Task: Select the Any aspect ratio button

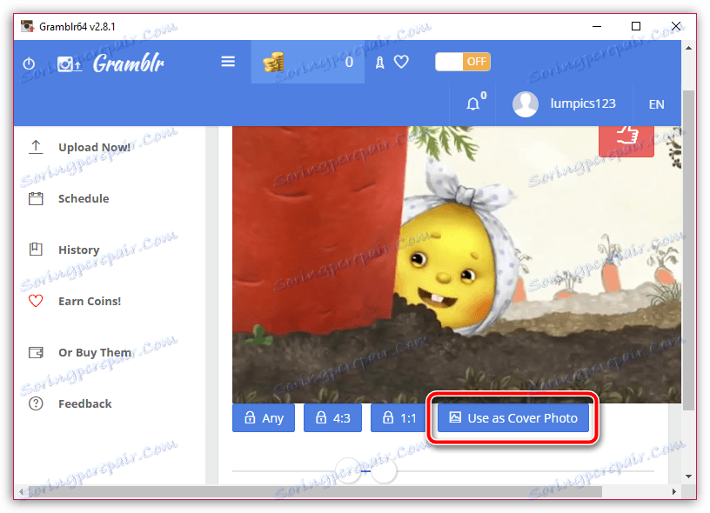Action: (x=264, y=418)
